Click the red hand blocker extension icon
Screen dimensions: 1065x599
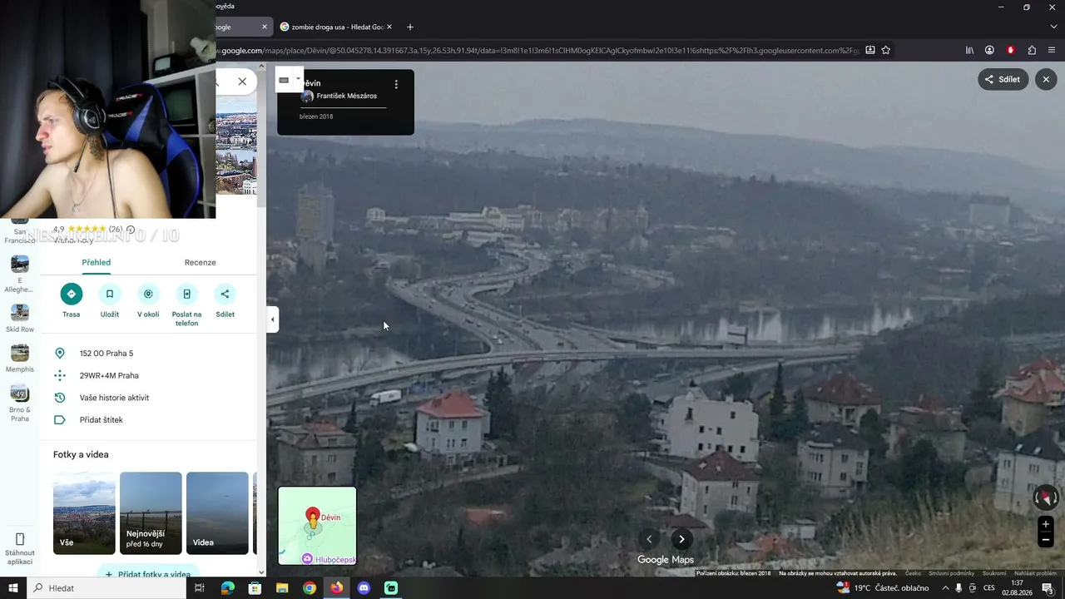tap(1011, 50)
